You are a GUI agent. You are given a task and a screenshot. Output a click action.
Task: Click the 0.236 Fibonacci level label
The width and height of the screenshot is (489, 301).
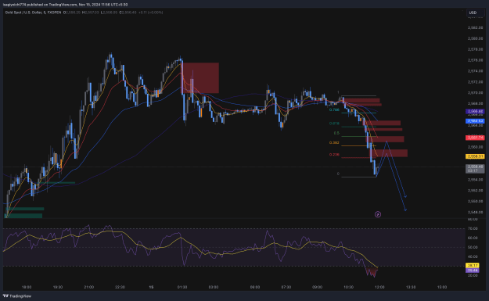pyautogui.click(x=334, y=155)
